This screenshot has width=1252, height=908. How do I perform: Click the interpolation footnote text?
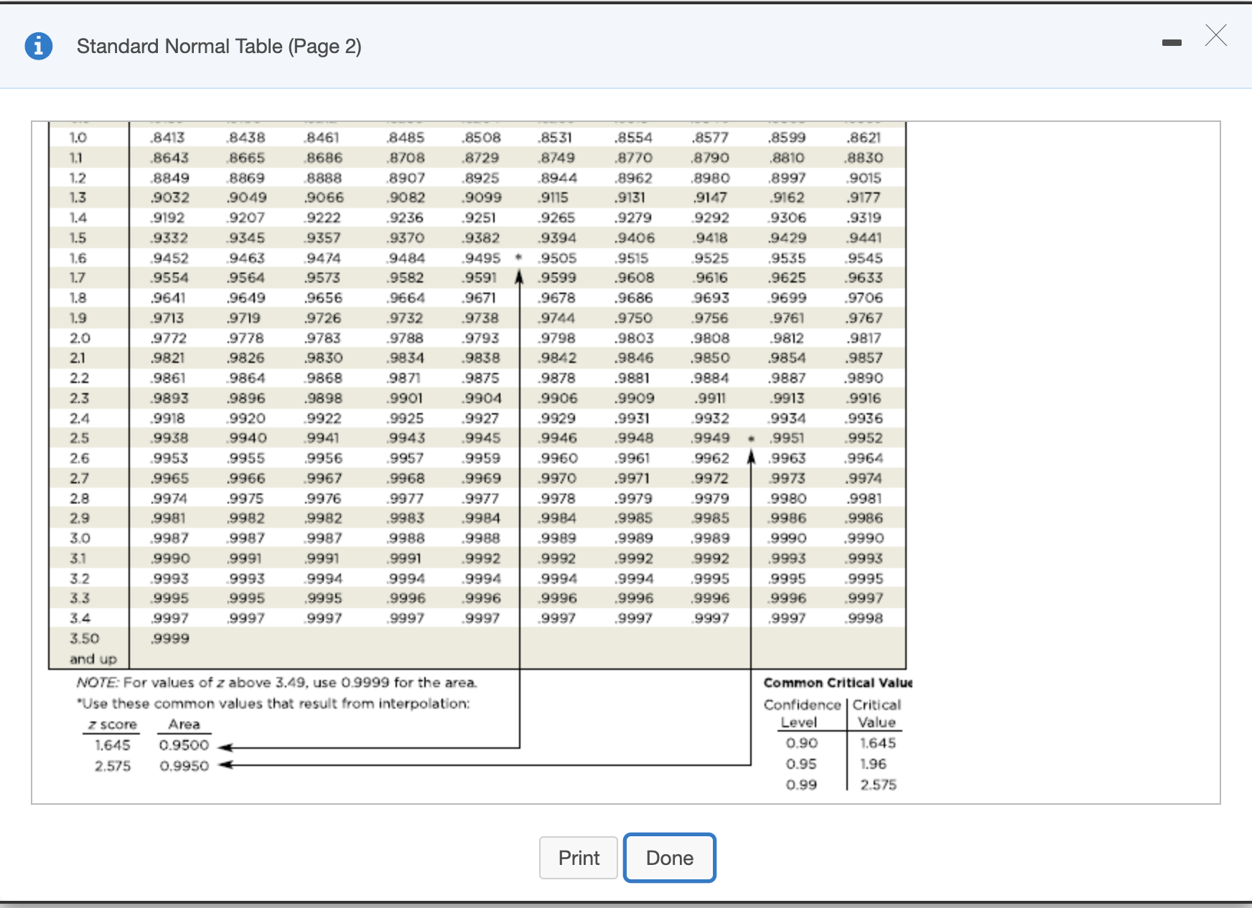(274, 704)
